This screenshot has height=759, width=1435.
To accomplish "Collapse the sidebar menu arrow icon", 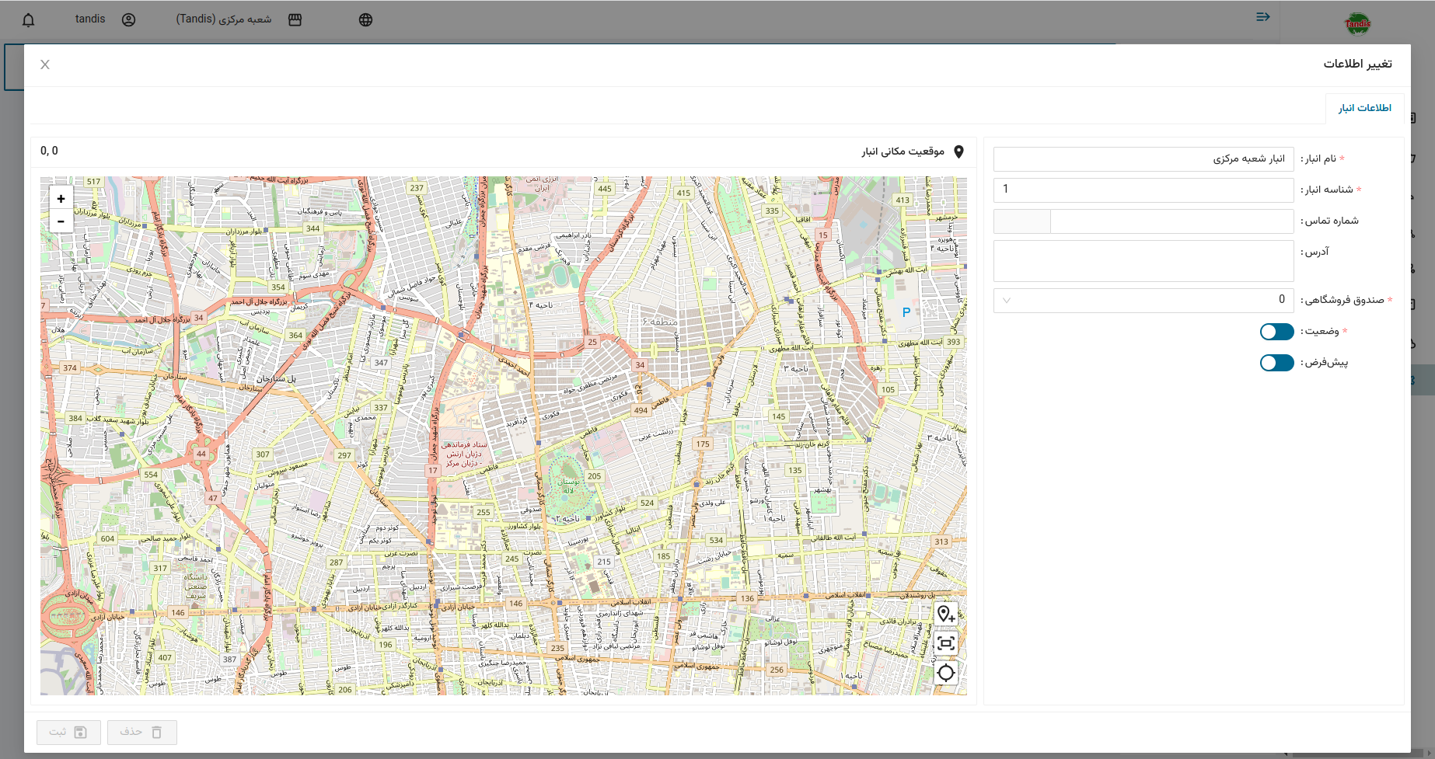I will tap(1262, 16).
